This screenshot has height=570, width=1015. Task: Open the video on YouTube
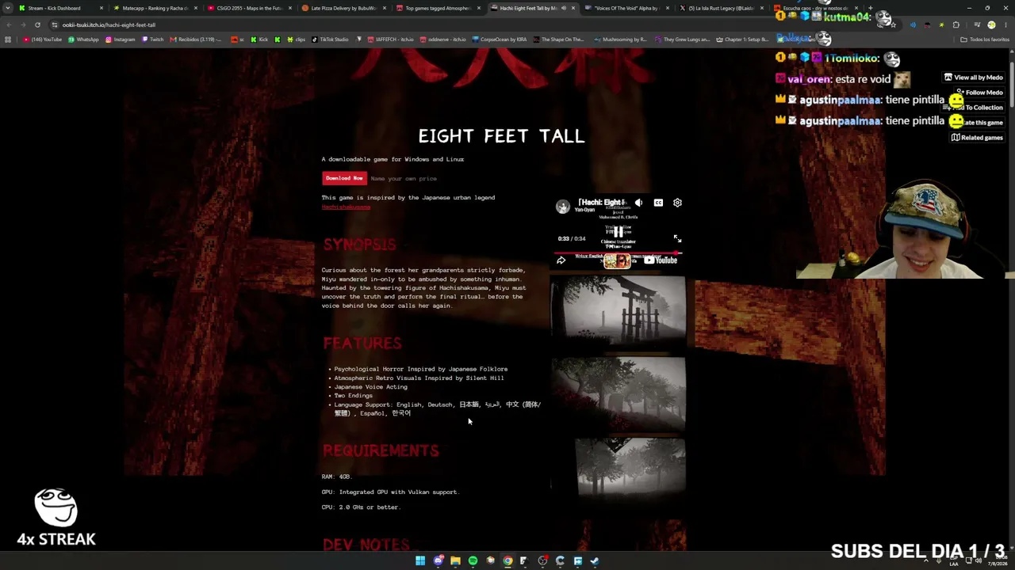click(661, 260)
